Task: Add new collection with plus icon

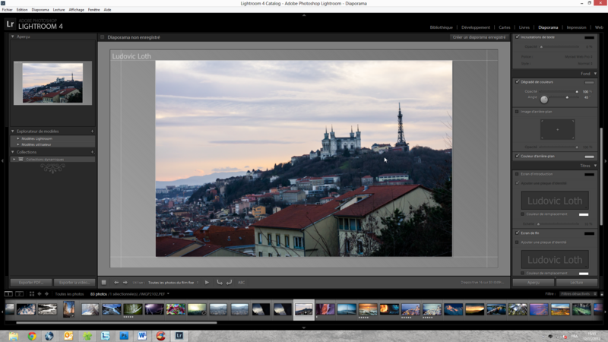Action: coord(93,152)
